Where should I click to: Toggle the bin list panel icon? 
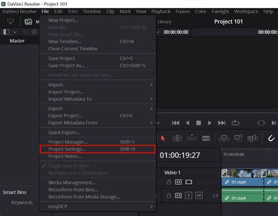(x=6, y=32)
